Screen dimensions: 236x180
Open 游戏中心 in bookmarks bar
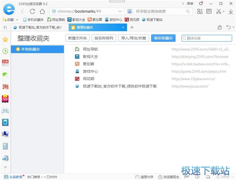[x=114, y=20]
